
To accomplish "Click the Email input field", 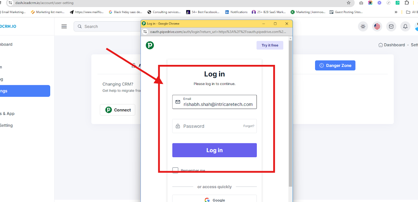I will pyautogui.click(x=214, y=102).
